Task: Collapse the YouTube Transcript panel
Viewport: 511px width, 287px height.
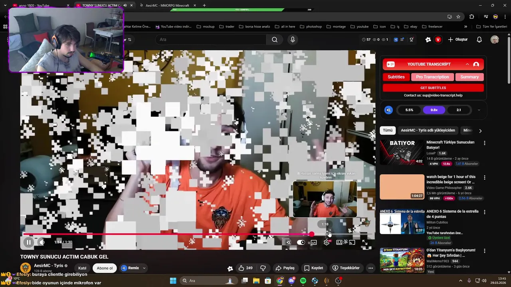Action: [x=467, y=64]
